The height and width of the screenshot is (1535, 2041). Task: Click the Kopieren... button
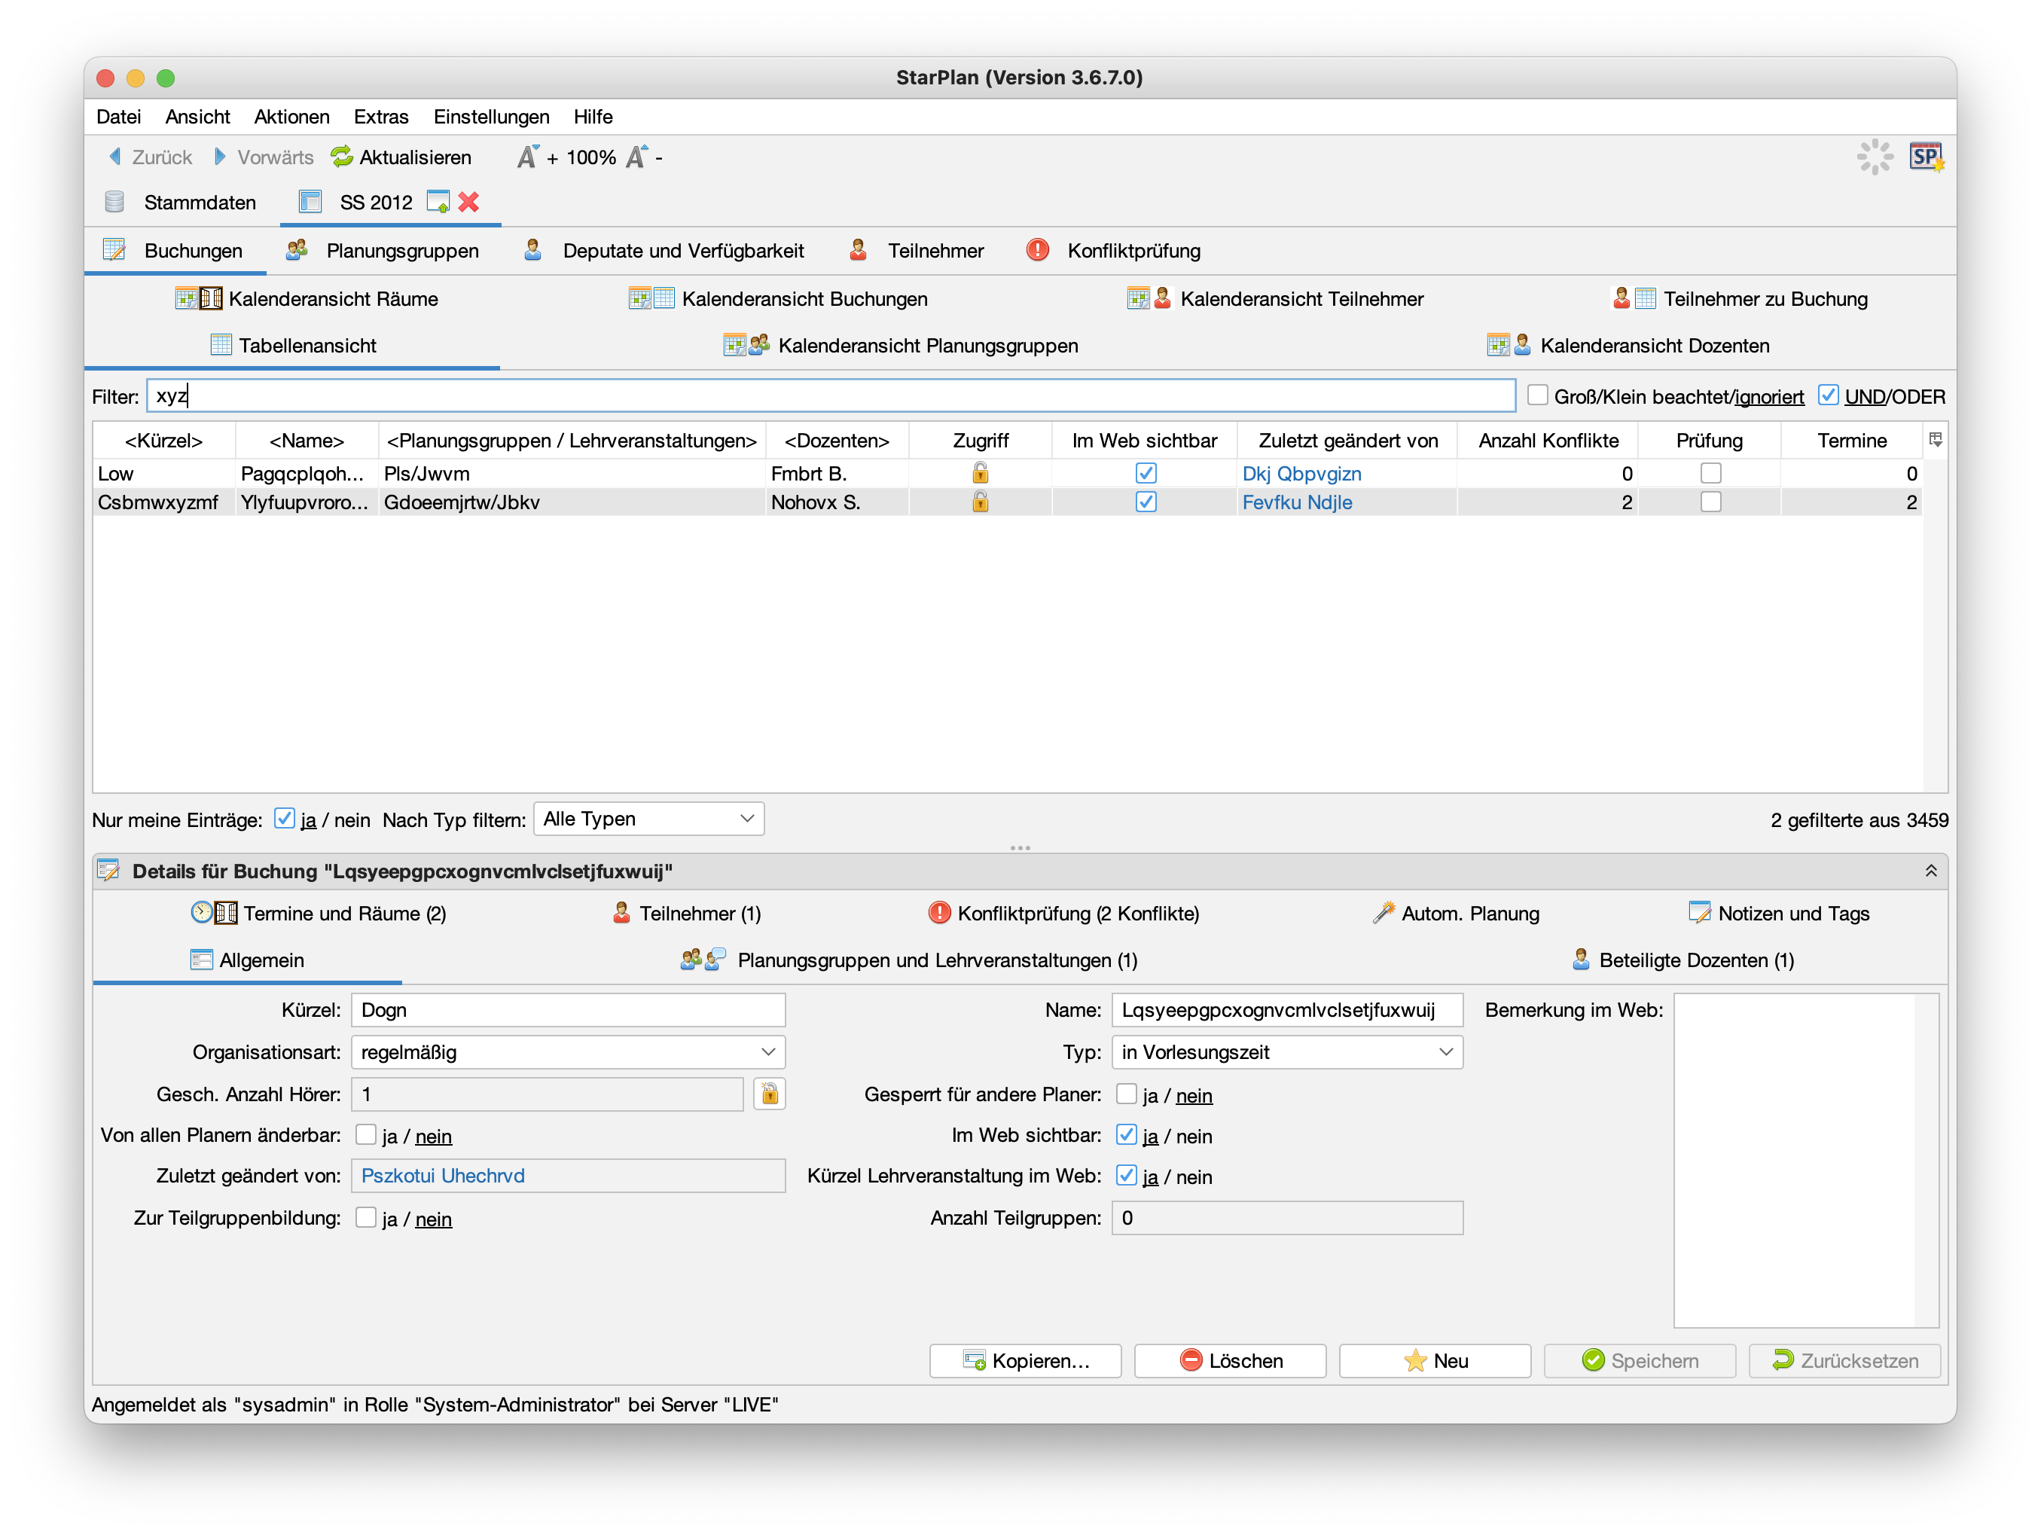1025,1360
